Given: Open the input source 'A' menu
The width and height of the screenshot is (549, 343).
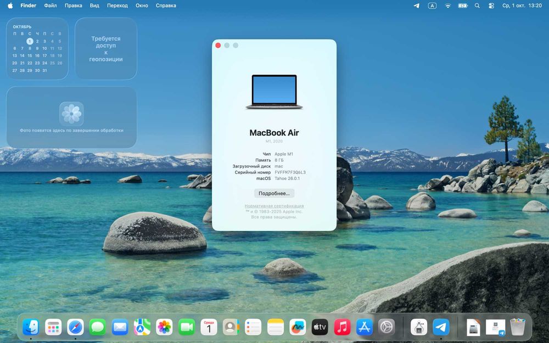Looking at the screenshot, I should 433,5.
